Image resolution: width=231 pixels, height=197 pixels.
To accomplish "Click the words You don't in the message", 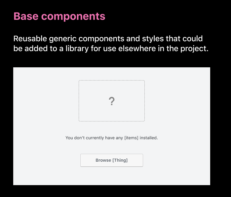I will [75, 138].
